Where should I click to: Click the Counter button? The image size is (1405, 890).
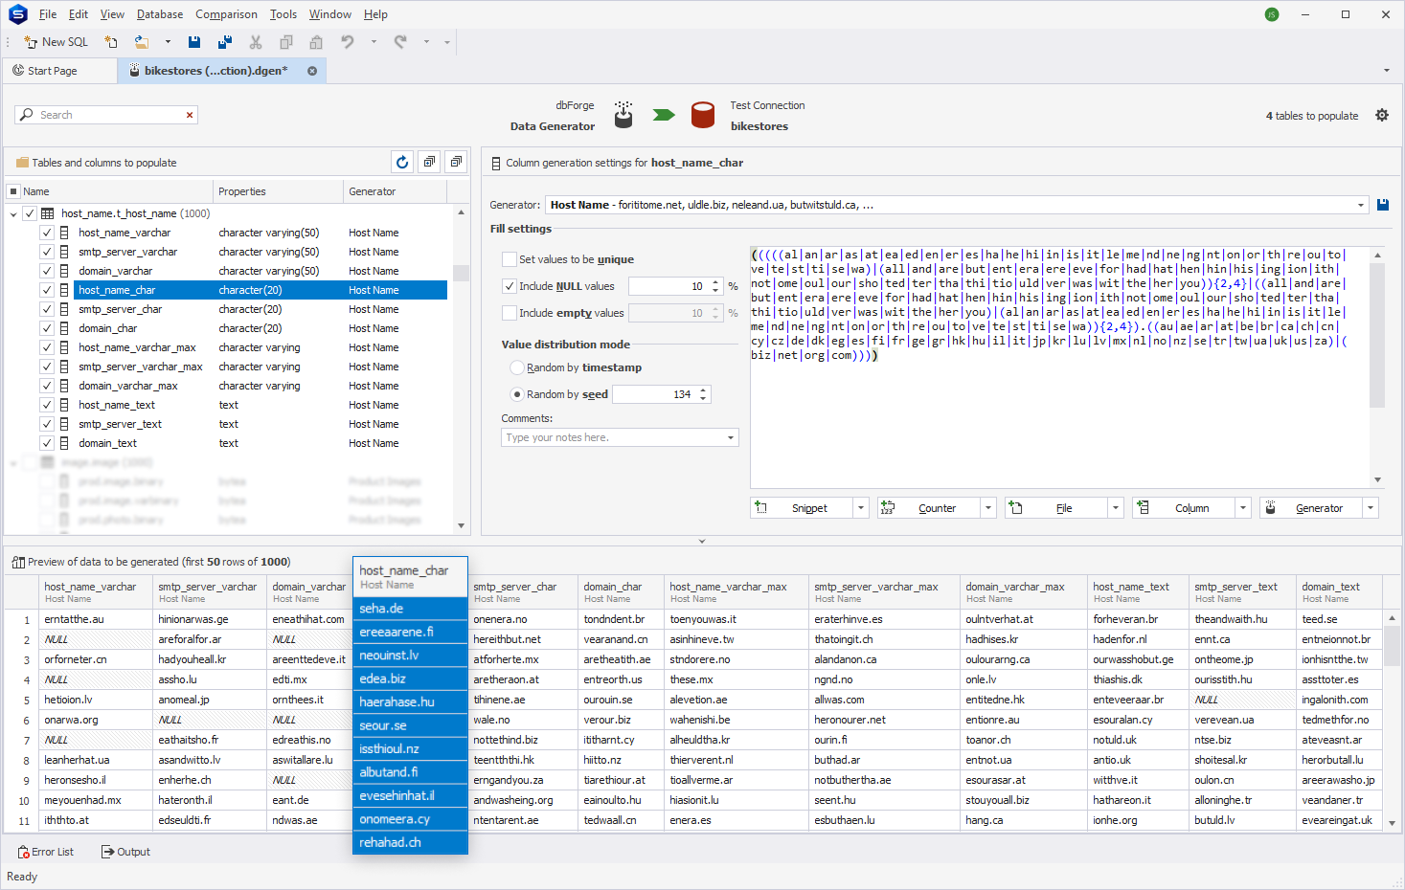coord(928,508)
